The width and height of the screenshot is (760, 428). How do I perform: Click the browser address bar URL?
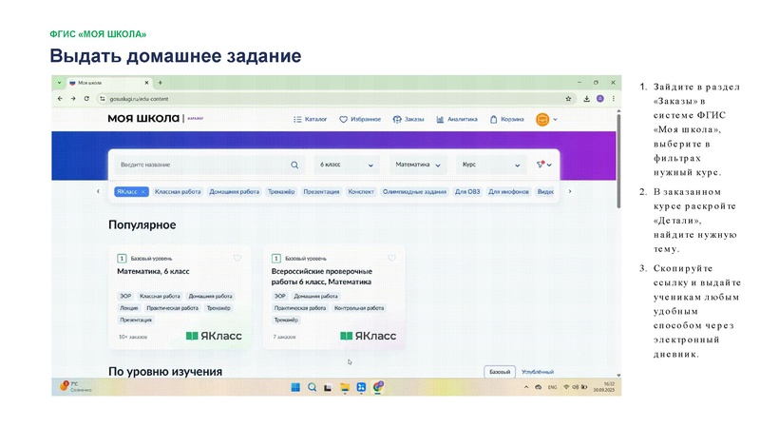pyautogui.click(x=139, y=99)
